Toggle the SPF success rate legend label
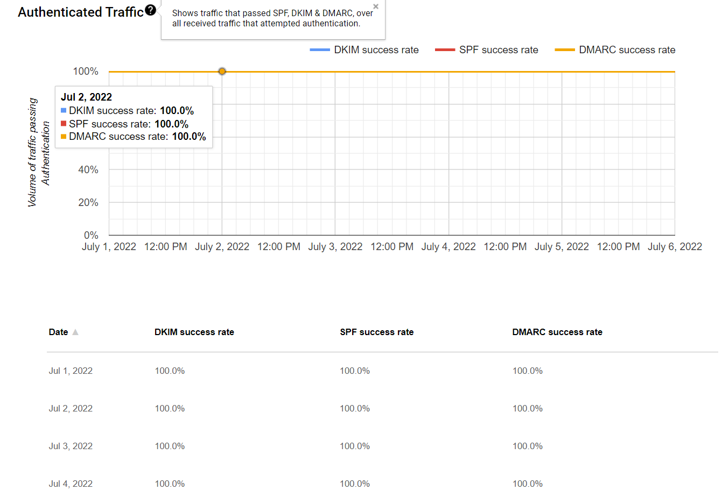The width and height of the screenshot is (722, 504). 499,50
